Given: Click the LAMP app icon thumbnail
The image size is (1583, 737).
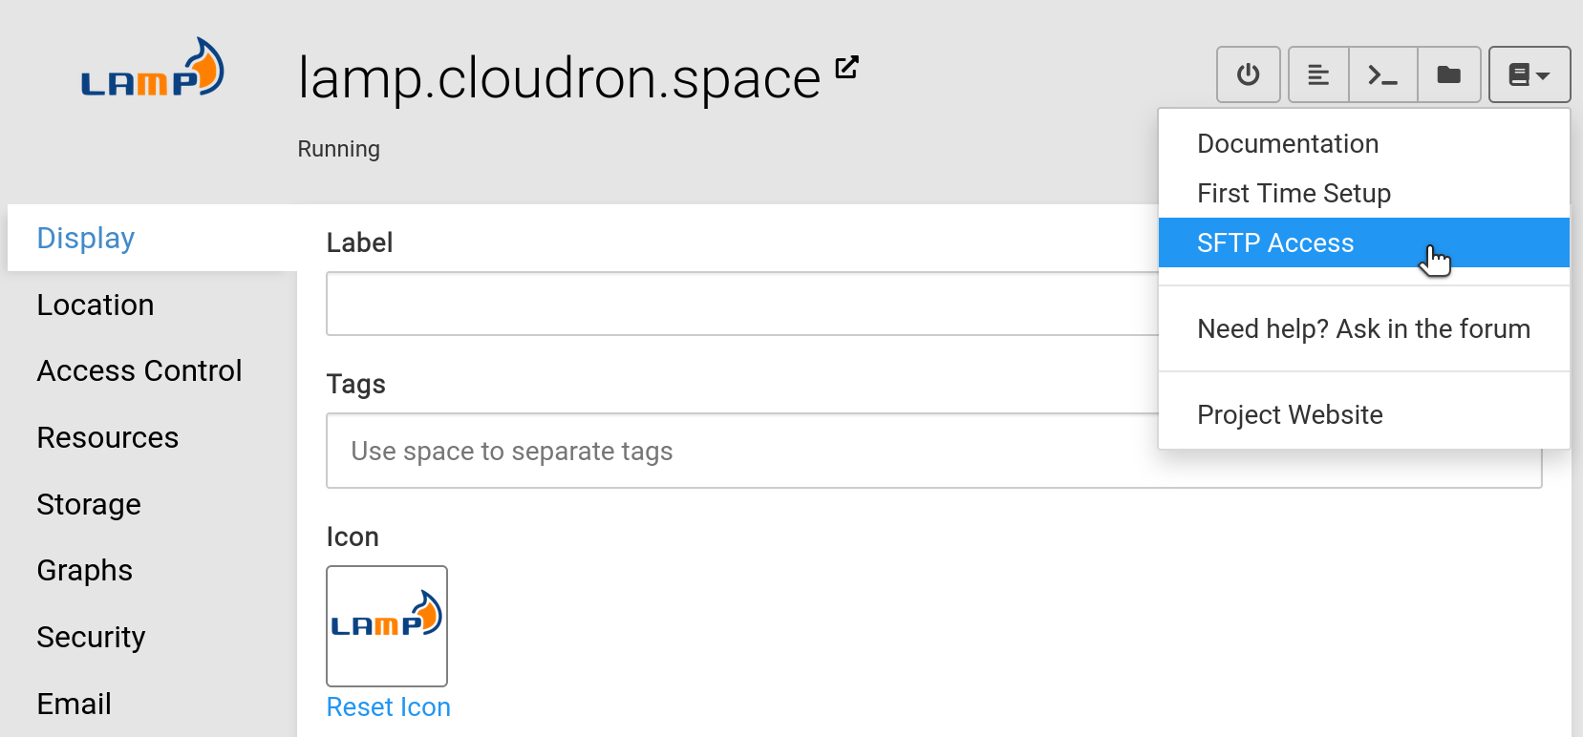Looking at the screenshot, I should coord(387,625).
